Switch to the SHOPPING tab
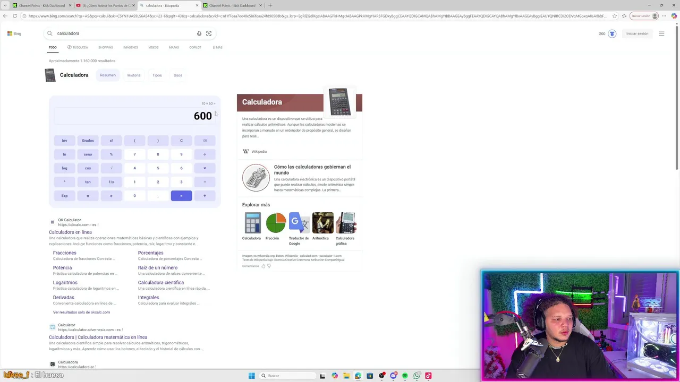This screenshot has width=680, height=382. coord(105,47)
